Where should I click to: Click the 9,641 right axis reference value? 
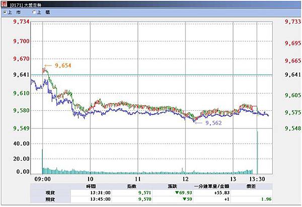click(x=293, y=75)
